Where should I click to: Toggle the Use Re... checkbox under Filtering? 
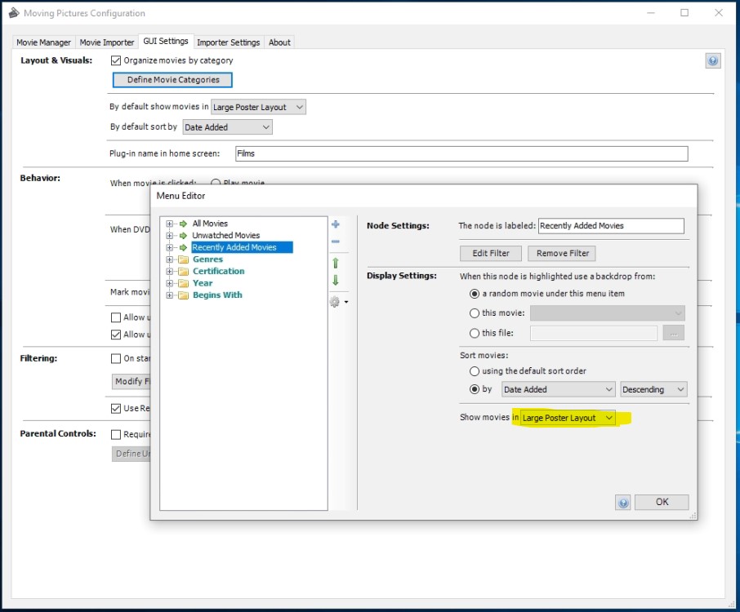click(116, 409)
